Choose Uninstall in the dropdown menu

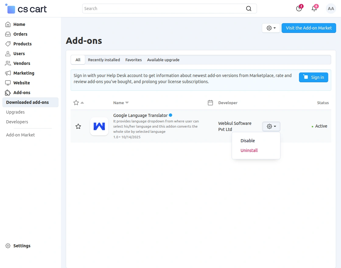249,150
